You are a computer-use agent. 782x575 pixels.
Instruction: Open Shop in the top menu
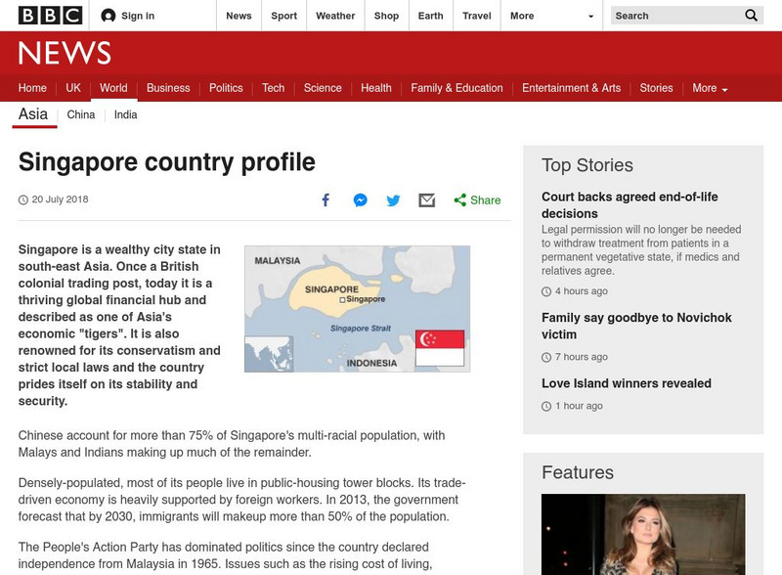(x=386, y=16)
